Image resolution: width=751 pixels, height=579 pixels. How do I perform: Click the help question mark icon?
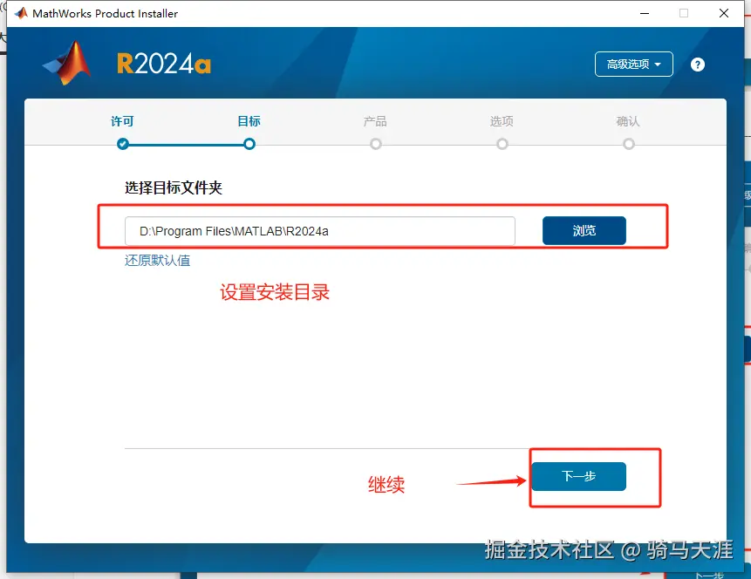coord(698,65)
